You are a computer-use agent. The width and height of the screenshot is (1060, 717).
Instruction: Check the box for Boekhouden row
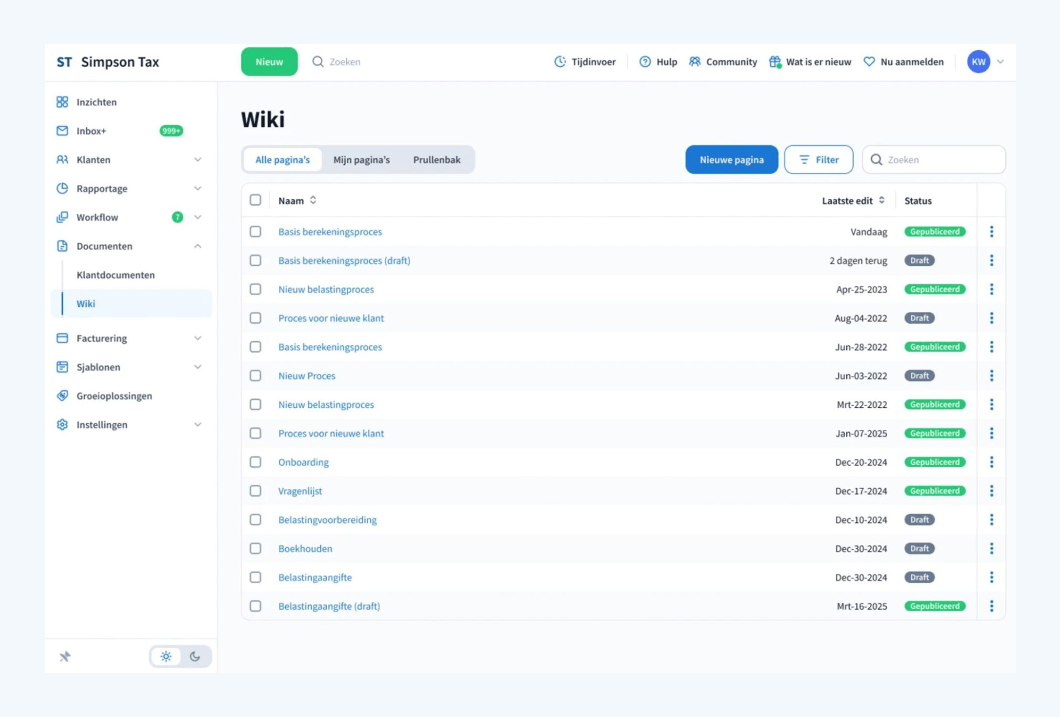coord(255,548)
